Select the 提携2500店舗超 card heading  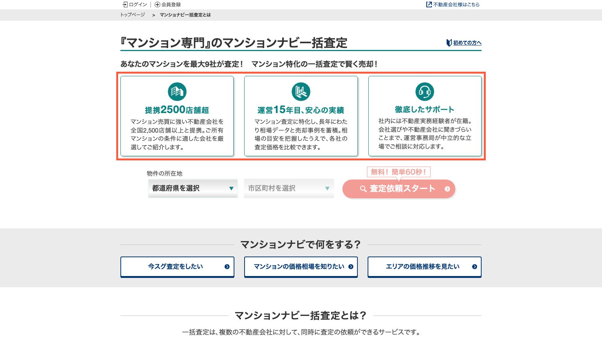[x=177, y=110]
